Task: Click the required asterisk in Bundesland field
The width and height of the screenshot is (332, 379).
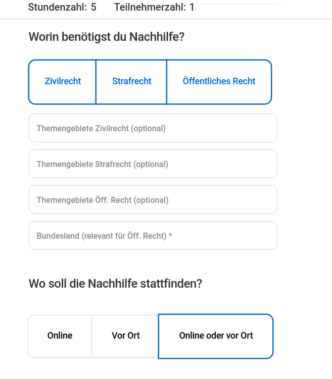Action: coord(170,235)
